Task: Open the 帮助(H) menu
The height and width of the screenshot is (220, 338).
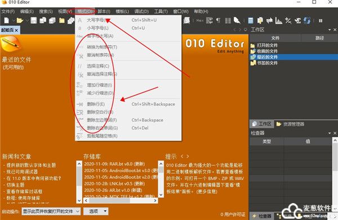Action: tap(201, 11)
